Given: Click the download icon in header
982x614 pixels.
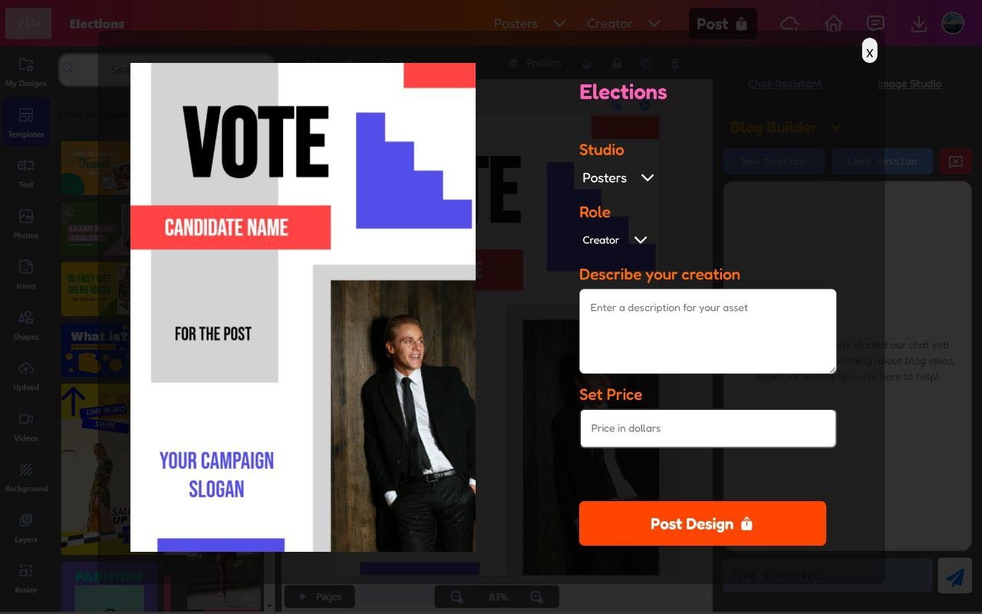Looking at the screenshot, I should coord(918,24).
